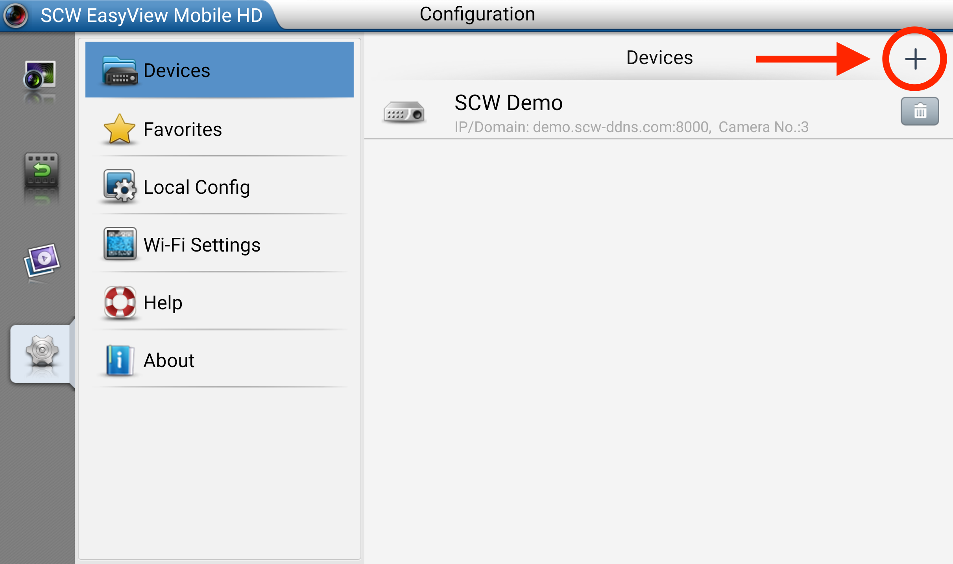Screen dimensions: 953x564
Task: Open Favorites menu item
Action: coord(220,129)
